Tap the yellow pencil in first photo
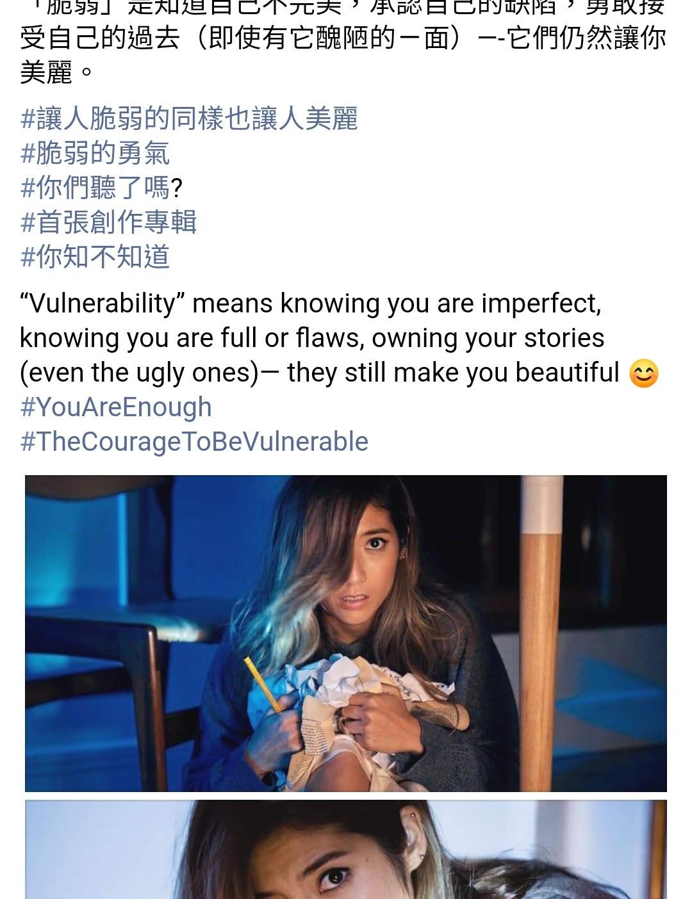Screen dimensions: 692x899 [x=263, y=685]
